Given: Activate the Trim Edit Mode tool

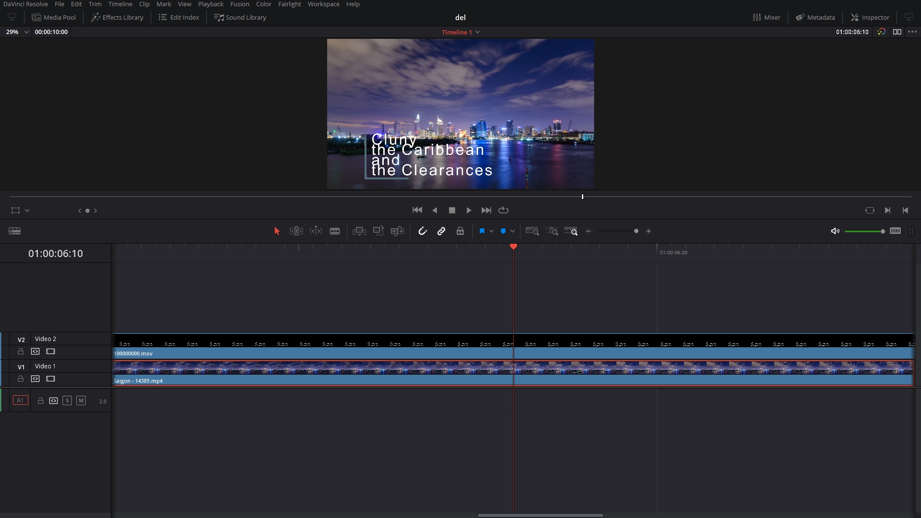Looking at the screenshot, I should [x=296, y=231].
